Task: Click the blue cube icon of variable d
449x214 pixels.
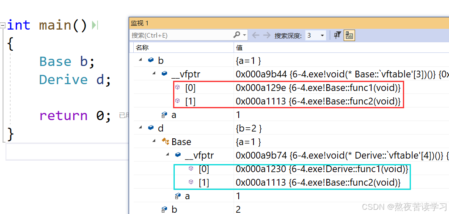Action: point(151,128)
